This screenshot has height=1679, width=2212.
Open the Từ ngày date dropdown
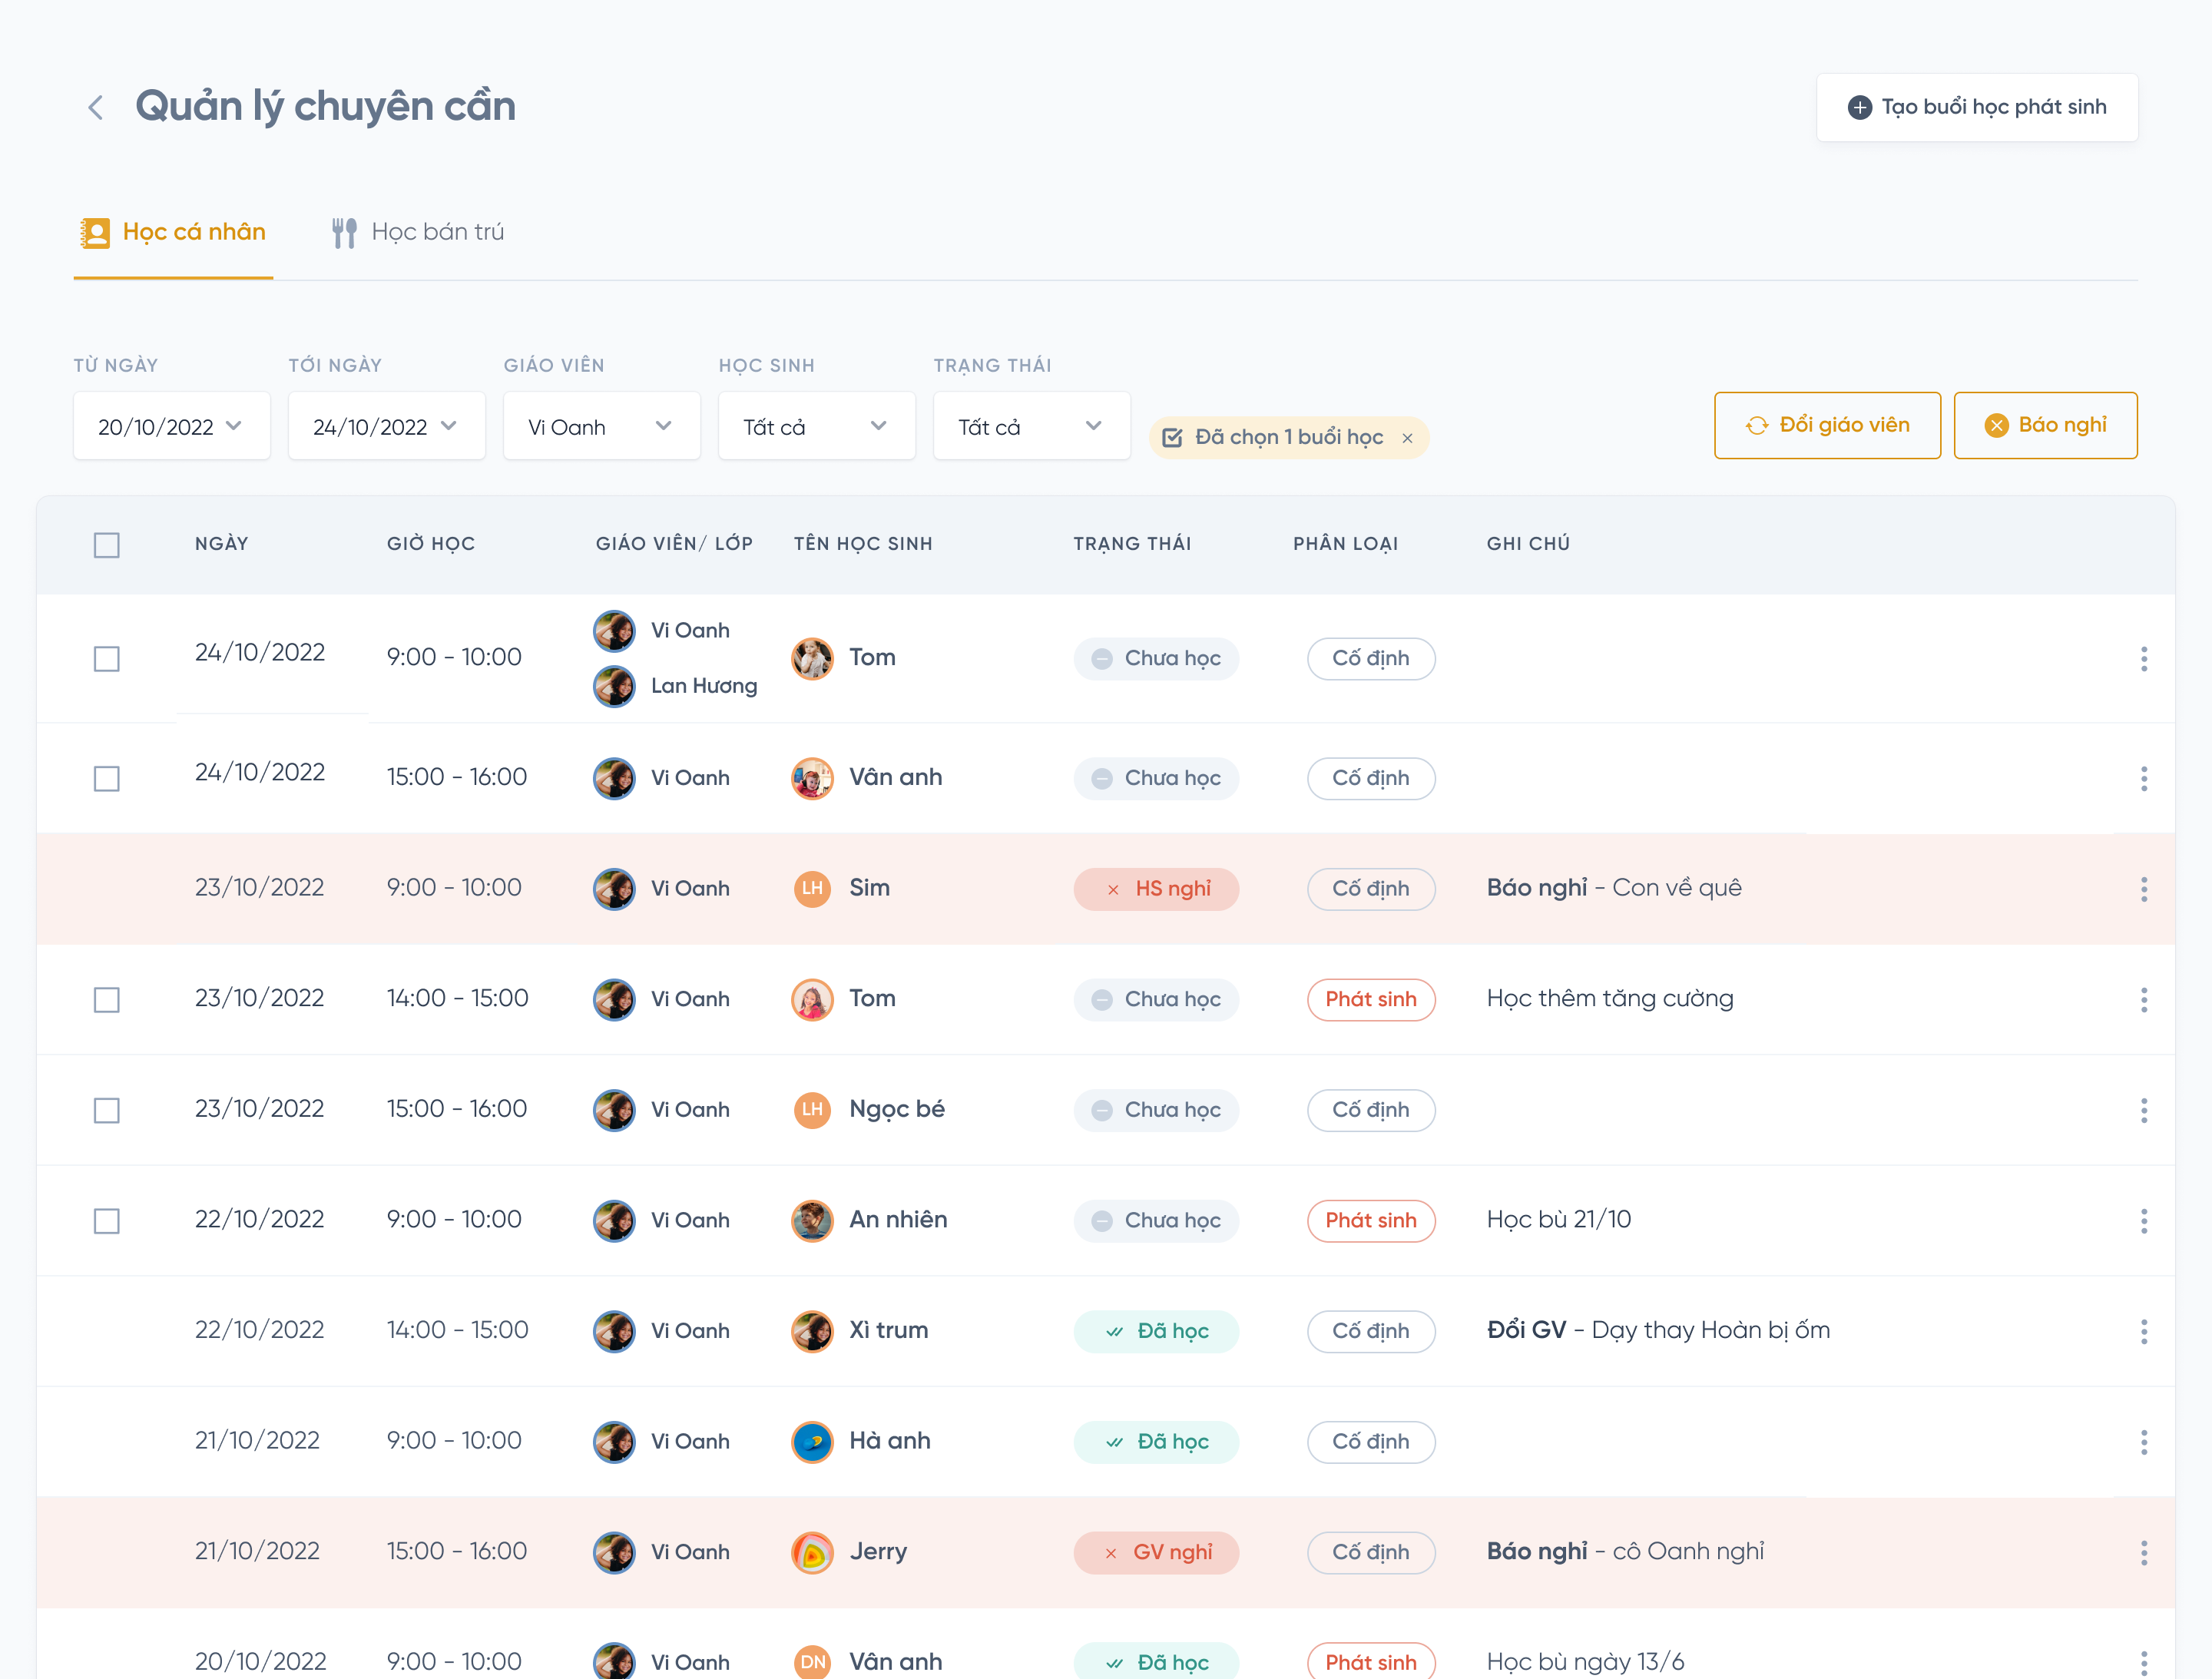[171, 427]
